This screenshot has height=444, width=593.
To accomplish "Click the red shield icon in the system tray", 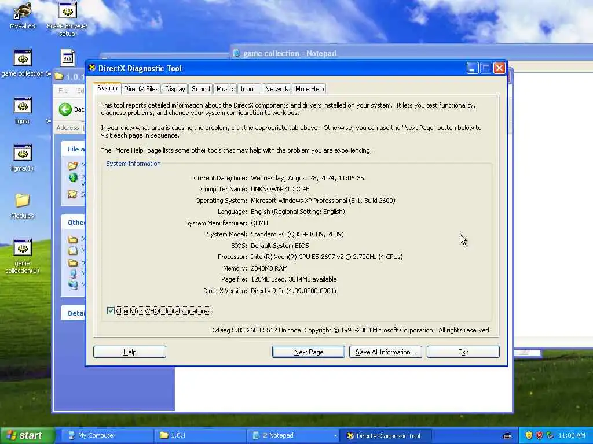I will (539, 435).
